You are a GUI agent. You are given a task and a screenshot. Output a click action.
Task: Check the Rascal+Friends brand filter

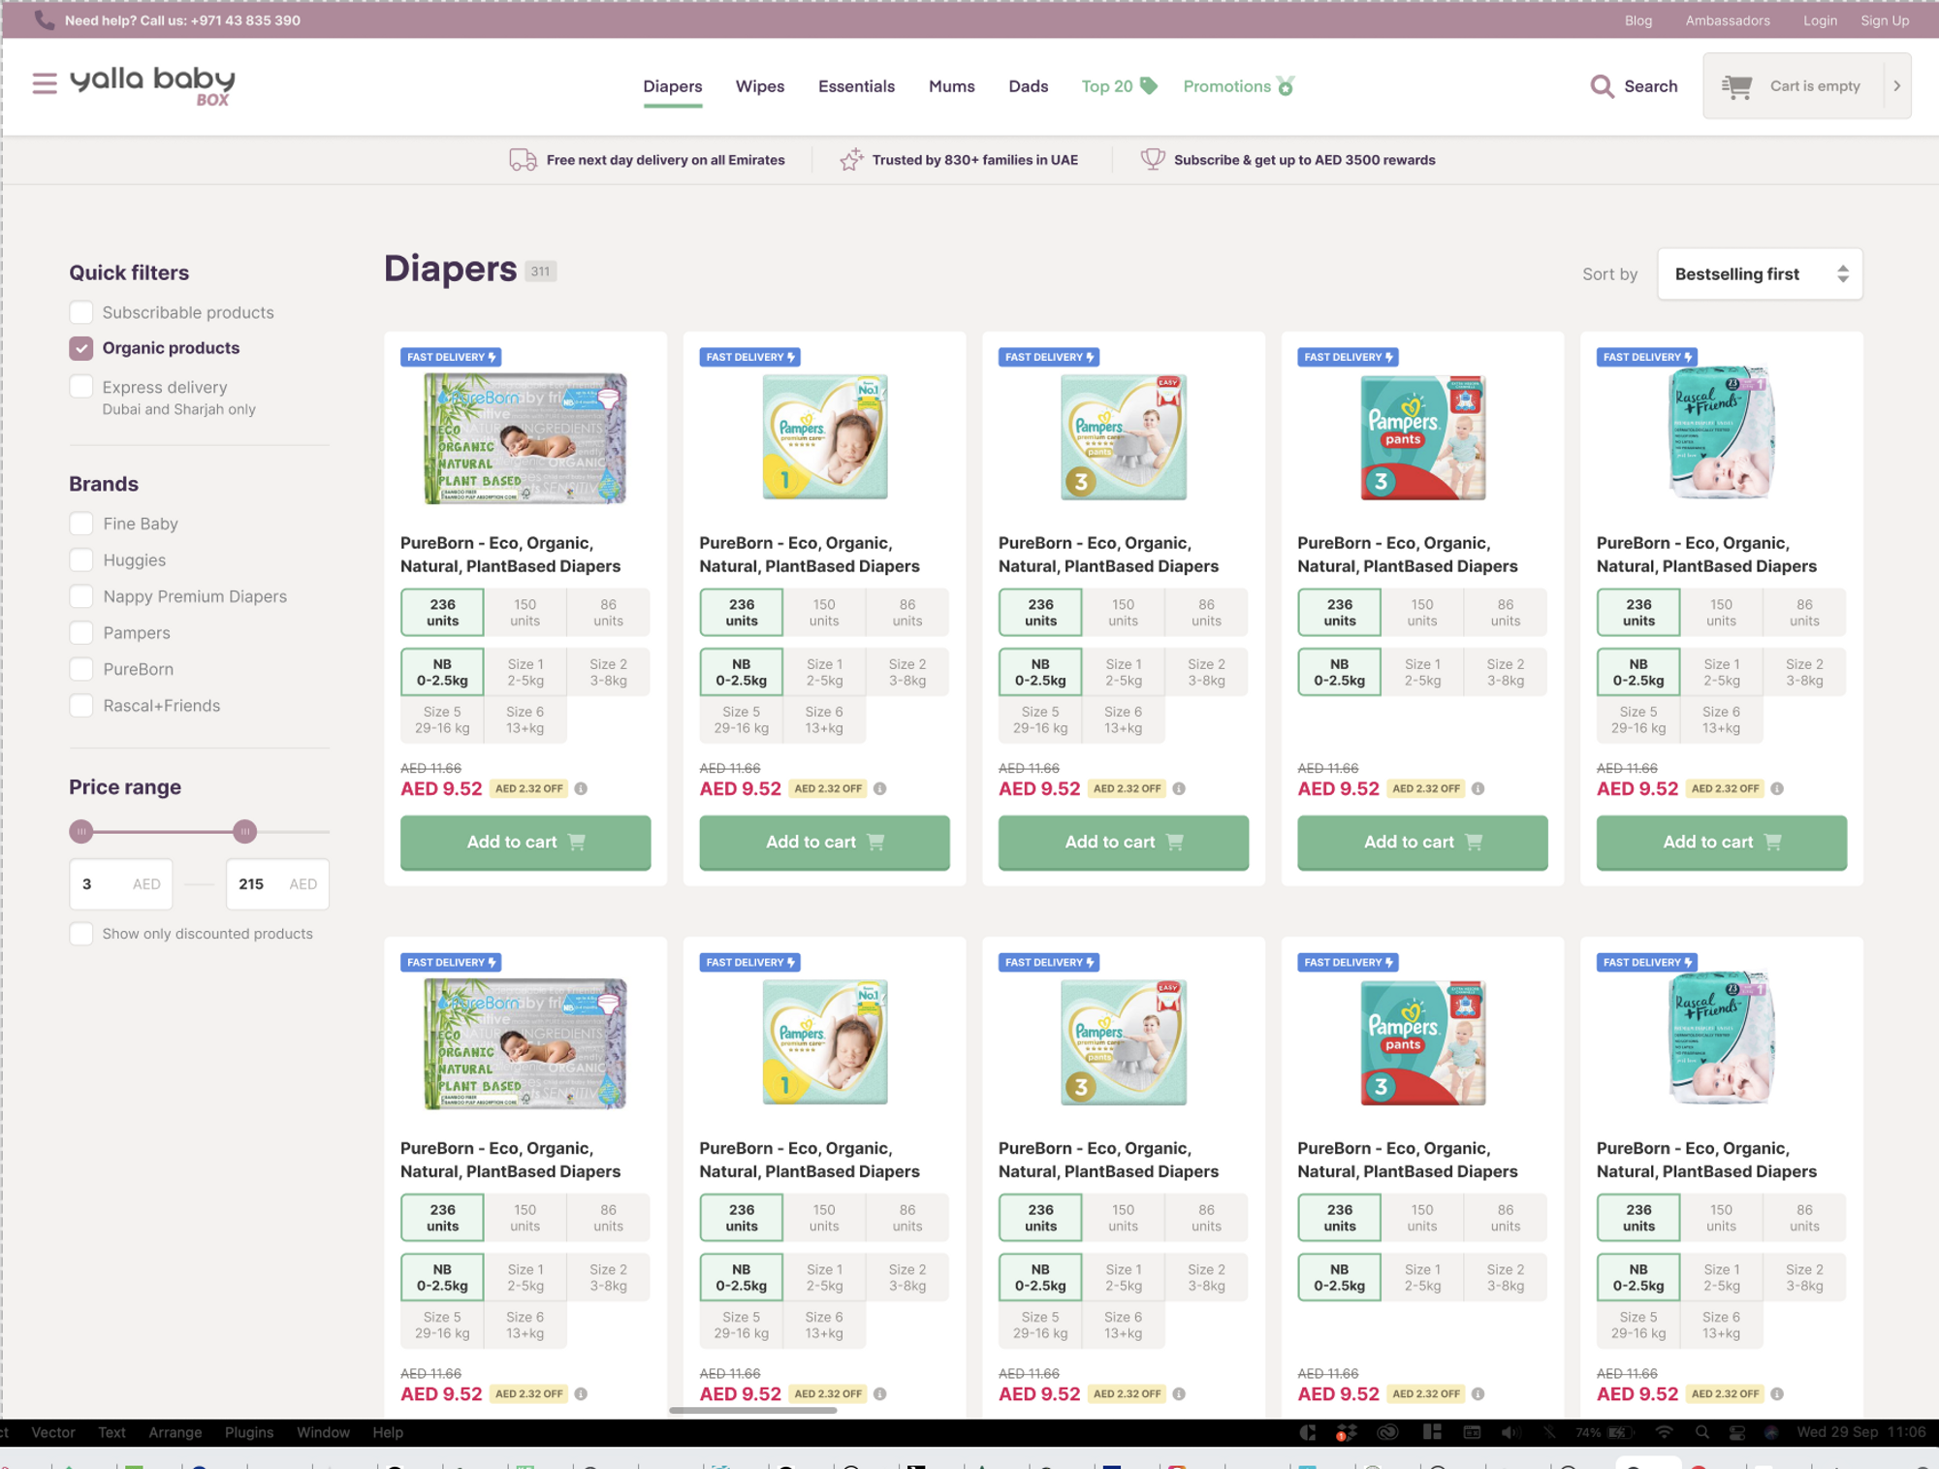pos(81,706)
